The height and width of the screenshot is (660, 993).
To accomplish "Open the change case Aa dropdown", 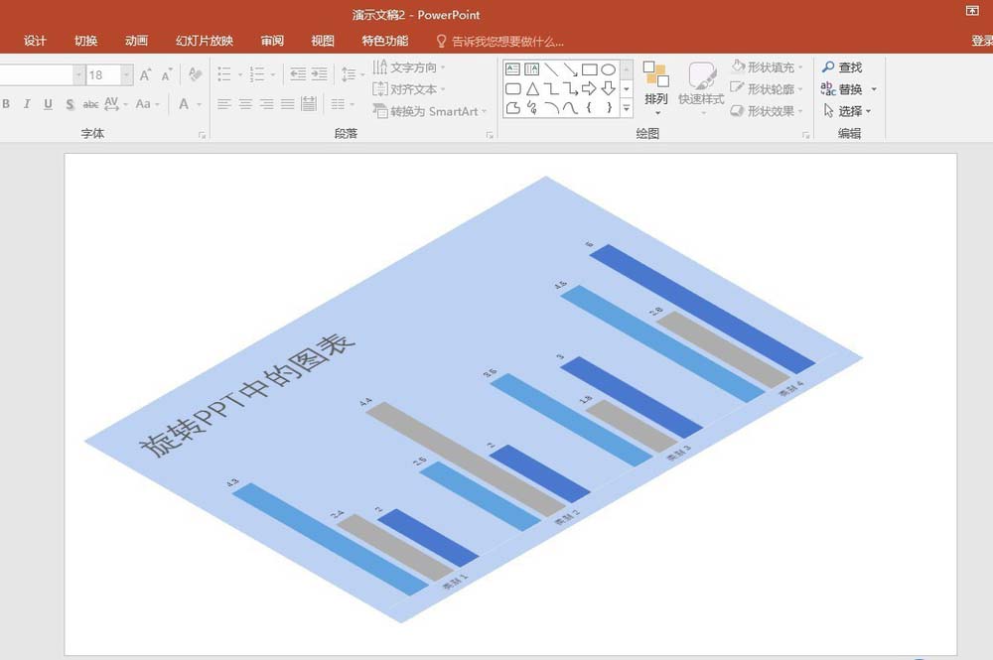I will (148, 104).
